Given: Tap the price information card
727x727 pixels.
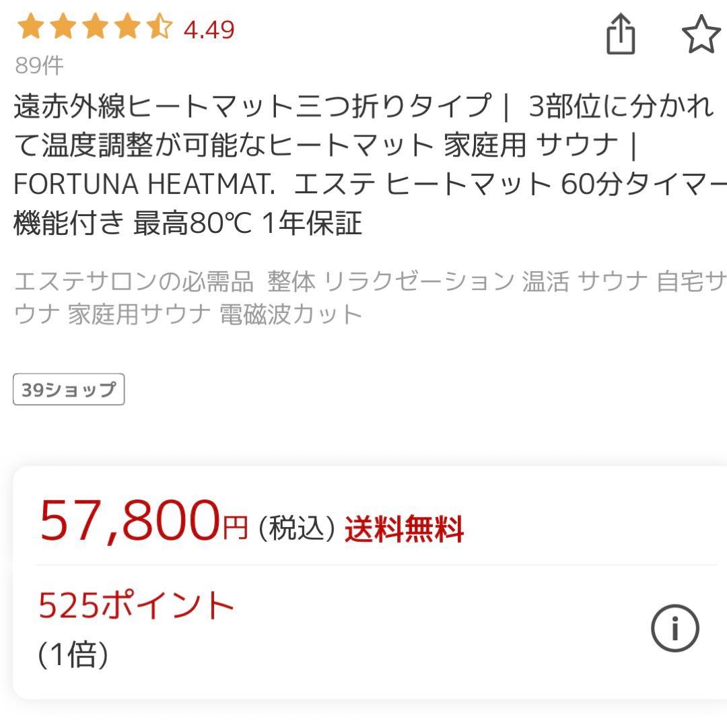Looking at the screenshot, I should pyautogui.click(x=363, y=586).
